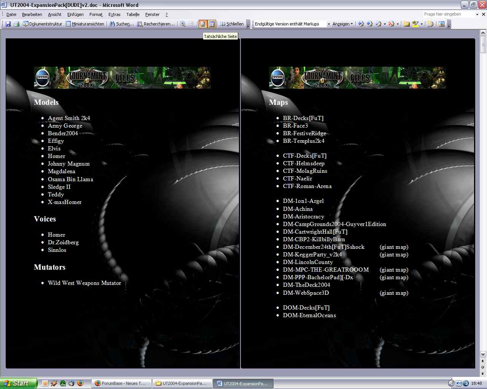Toggle the multiple pages layout button
The height and width of the screenshot is (389, 487).
[x=212, y=24]
